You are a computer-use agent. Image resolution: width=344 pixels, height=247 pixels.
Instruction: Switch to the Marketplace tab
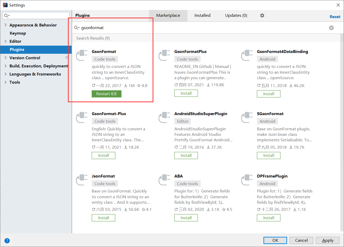coord(168,15)
